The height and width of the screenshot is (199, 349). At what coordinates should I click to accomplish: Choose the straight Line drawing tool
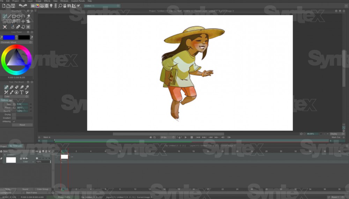[9, 16]
